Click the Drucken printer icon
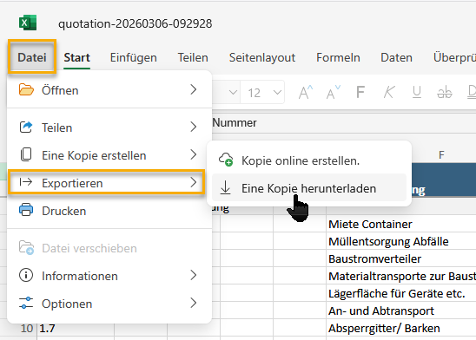Viewport: 476px width, 340px height. (26, 210)
